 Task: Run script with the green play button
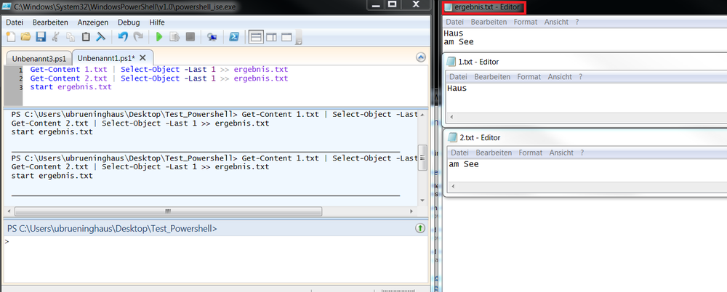159,36
